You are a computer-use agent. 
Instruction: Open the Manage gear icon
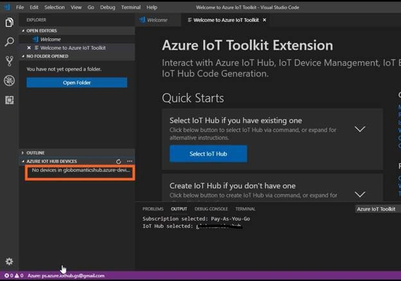(x=9, y=261)
